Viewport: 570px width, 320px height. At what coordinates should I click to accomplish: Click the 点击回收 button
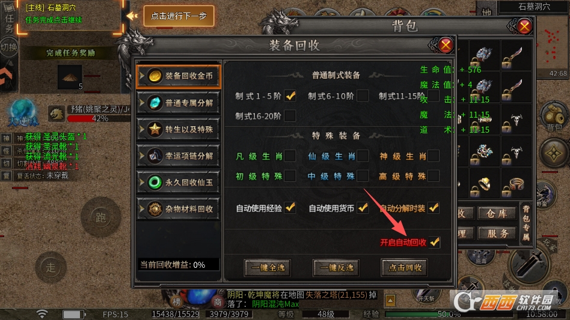click(405, 268)
